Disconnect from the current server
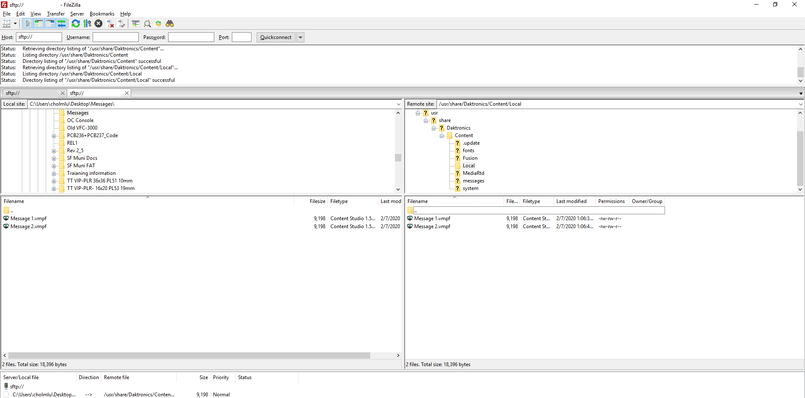The image size is (805, 398). (x=110, y=24)
